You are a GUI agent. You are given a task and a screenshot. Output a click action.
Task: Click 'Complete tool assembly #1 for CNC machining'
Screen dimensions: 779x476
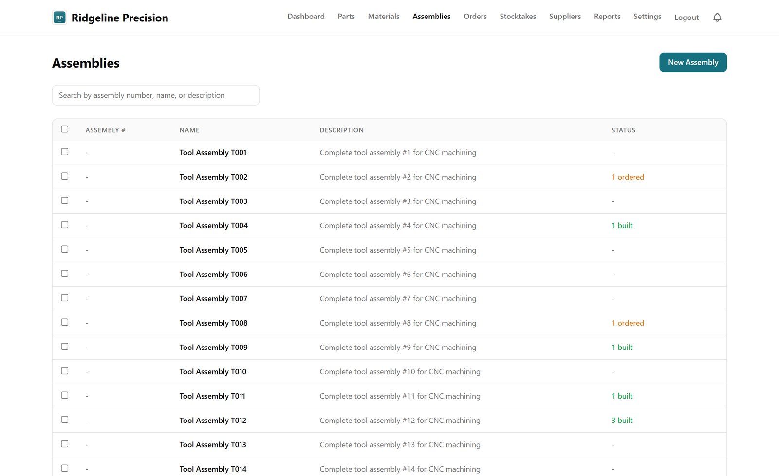[398, 153]
